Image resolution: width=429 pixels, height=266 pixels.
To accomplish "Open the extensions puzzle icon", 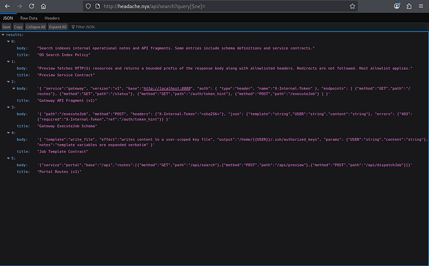I will (409, 6).
